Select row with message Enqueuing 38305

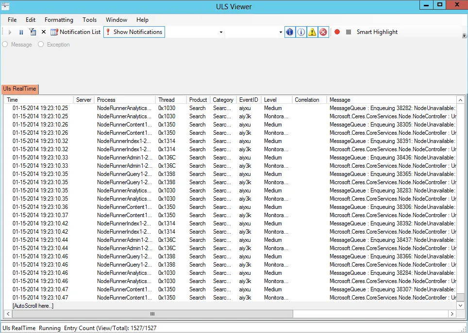pyautogui.click(x=230, y=124)
